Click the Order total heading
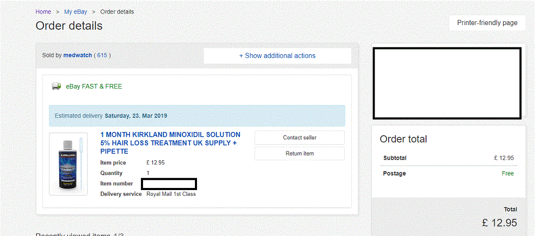 pos(403,139)
